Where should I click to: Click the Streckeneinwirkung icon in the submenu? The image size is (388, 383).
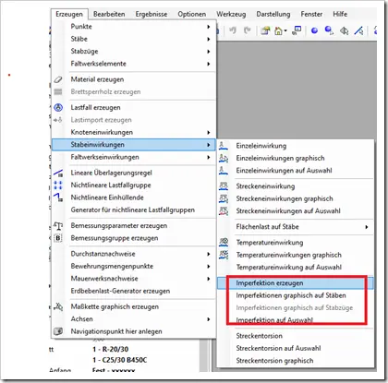[x=224, y=186]
